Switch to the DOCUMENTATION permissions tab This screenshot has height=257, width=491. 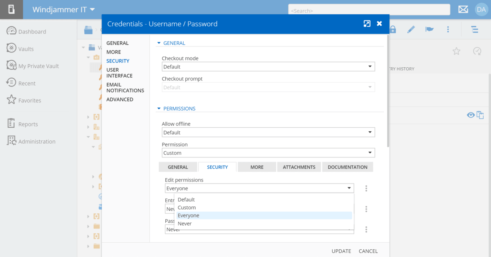tap(347, 167)
